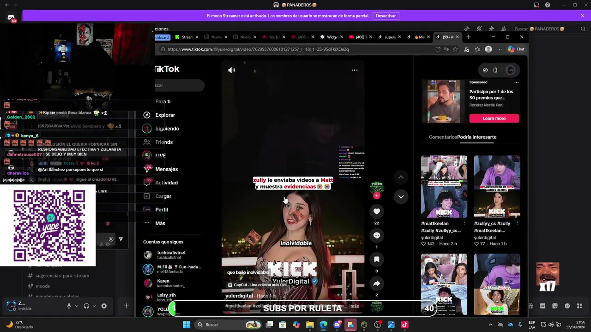Switch to the Comentarios tab

(x=443, y=137)
